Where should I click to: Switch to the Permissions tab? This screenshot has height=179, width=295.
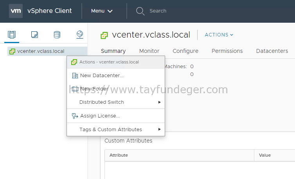tap(227, 51)
